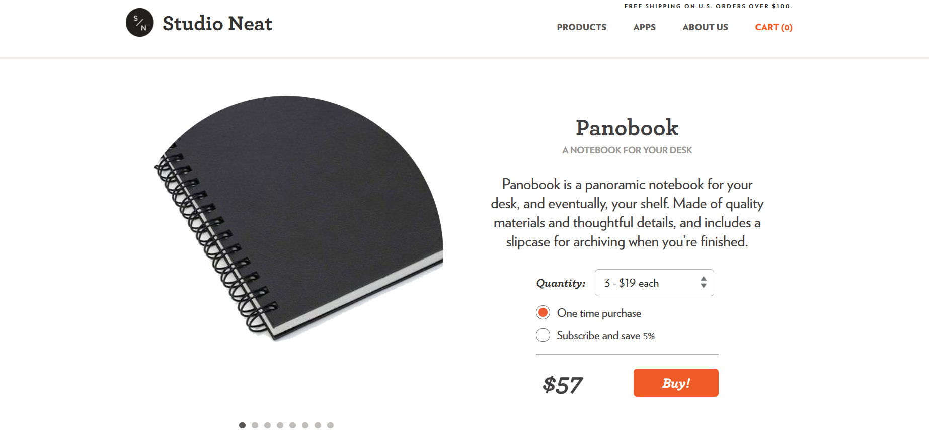
Task: Click the Studio Neat site title
Action: [217, 24]
